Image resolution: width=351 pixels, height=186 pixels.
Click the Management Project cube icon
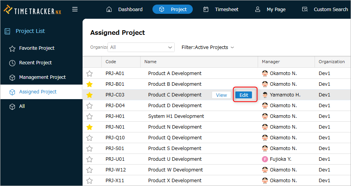(x=12, y=78)
